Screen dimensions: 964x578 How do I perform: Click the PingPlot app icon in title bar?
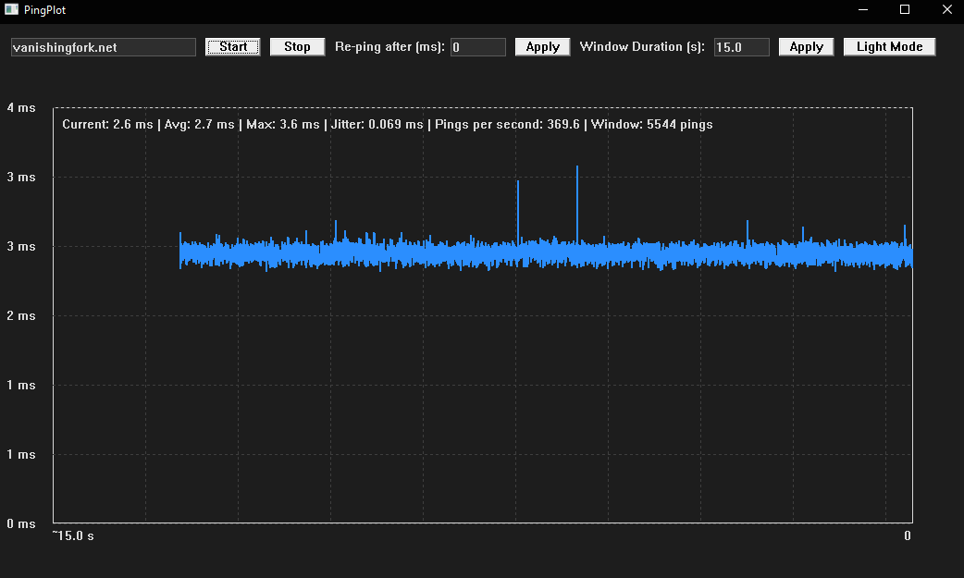10,9
